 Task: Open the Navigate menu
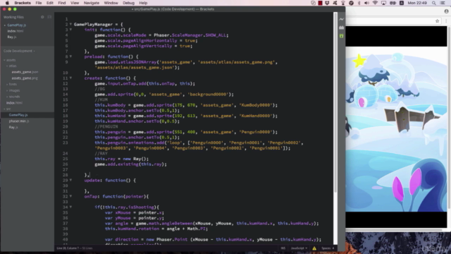(x=92, y=3)
